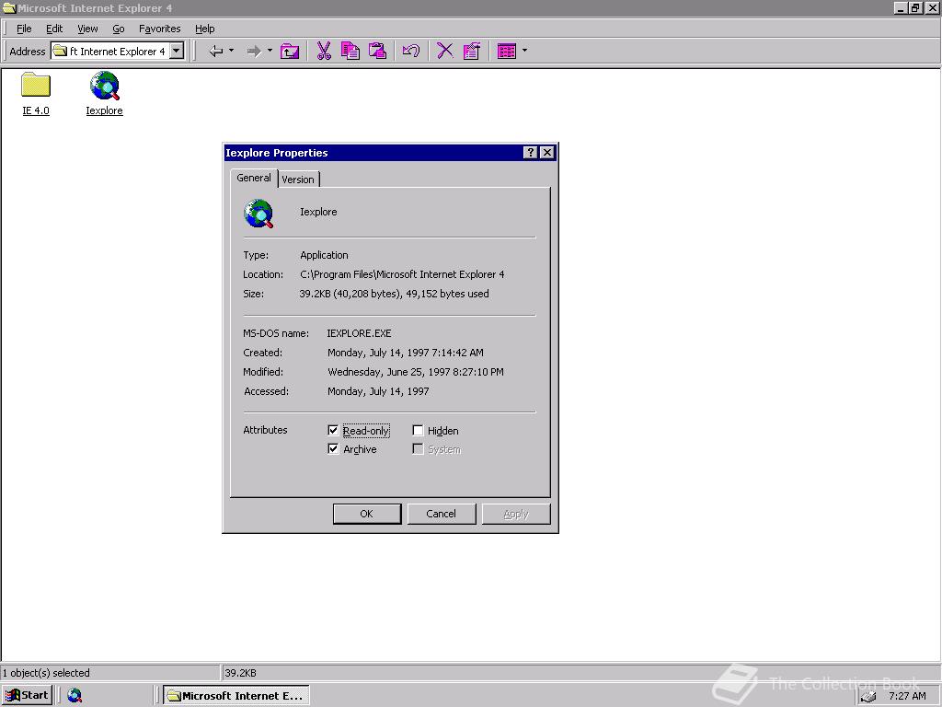This screenshot has height=707, width=942.
Task: Go up one folder level
Action: coord(290,52)
